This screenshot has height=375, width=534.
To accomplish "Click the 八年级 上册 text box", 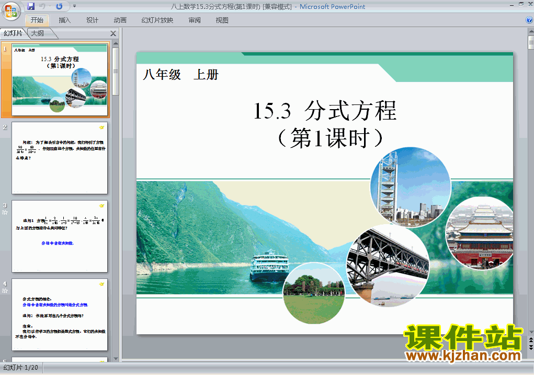I will coord(181,75).
